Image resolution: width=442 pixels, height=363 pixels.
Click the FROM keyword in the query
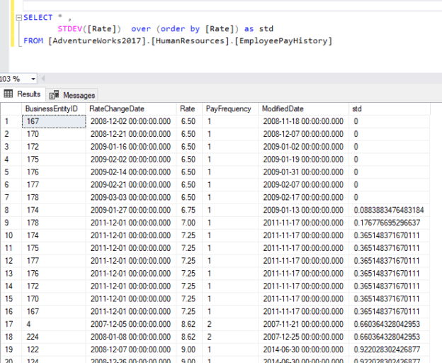click(x=33, y=41)
